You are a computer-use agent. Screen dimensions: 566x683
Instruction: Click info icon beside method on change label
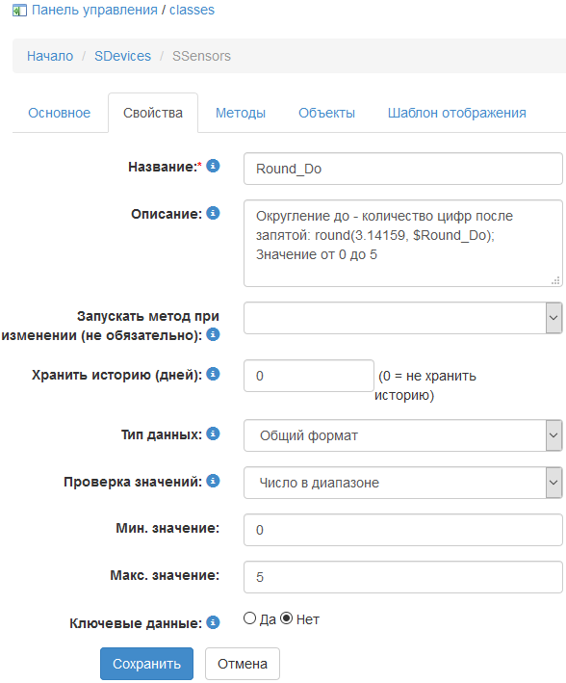point(213,334)
